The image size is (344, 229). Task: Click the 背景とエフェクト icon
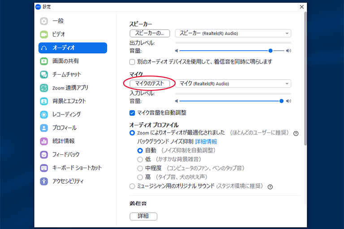click(44, 101)
